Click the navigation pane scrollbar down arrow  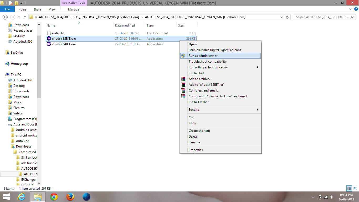39,183
